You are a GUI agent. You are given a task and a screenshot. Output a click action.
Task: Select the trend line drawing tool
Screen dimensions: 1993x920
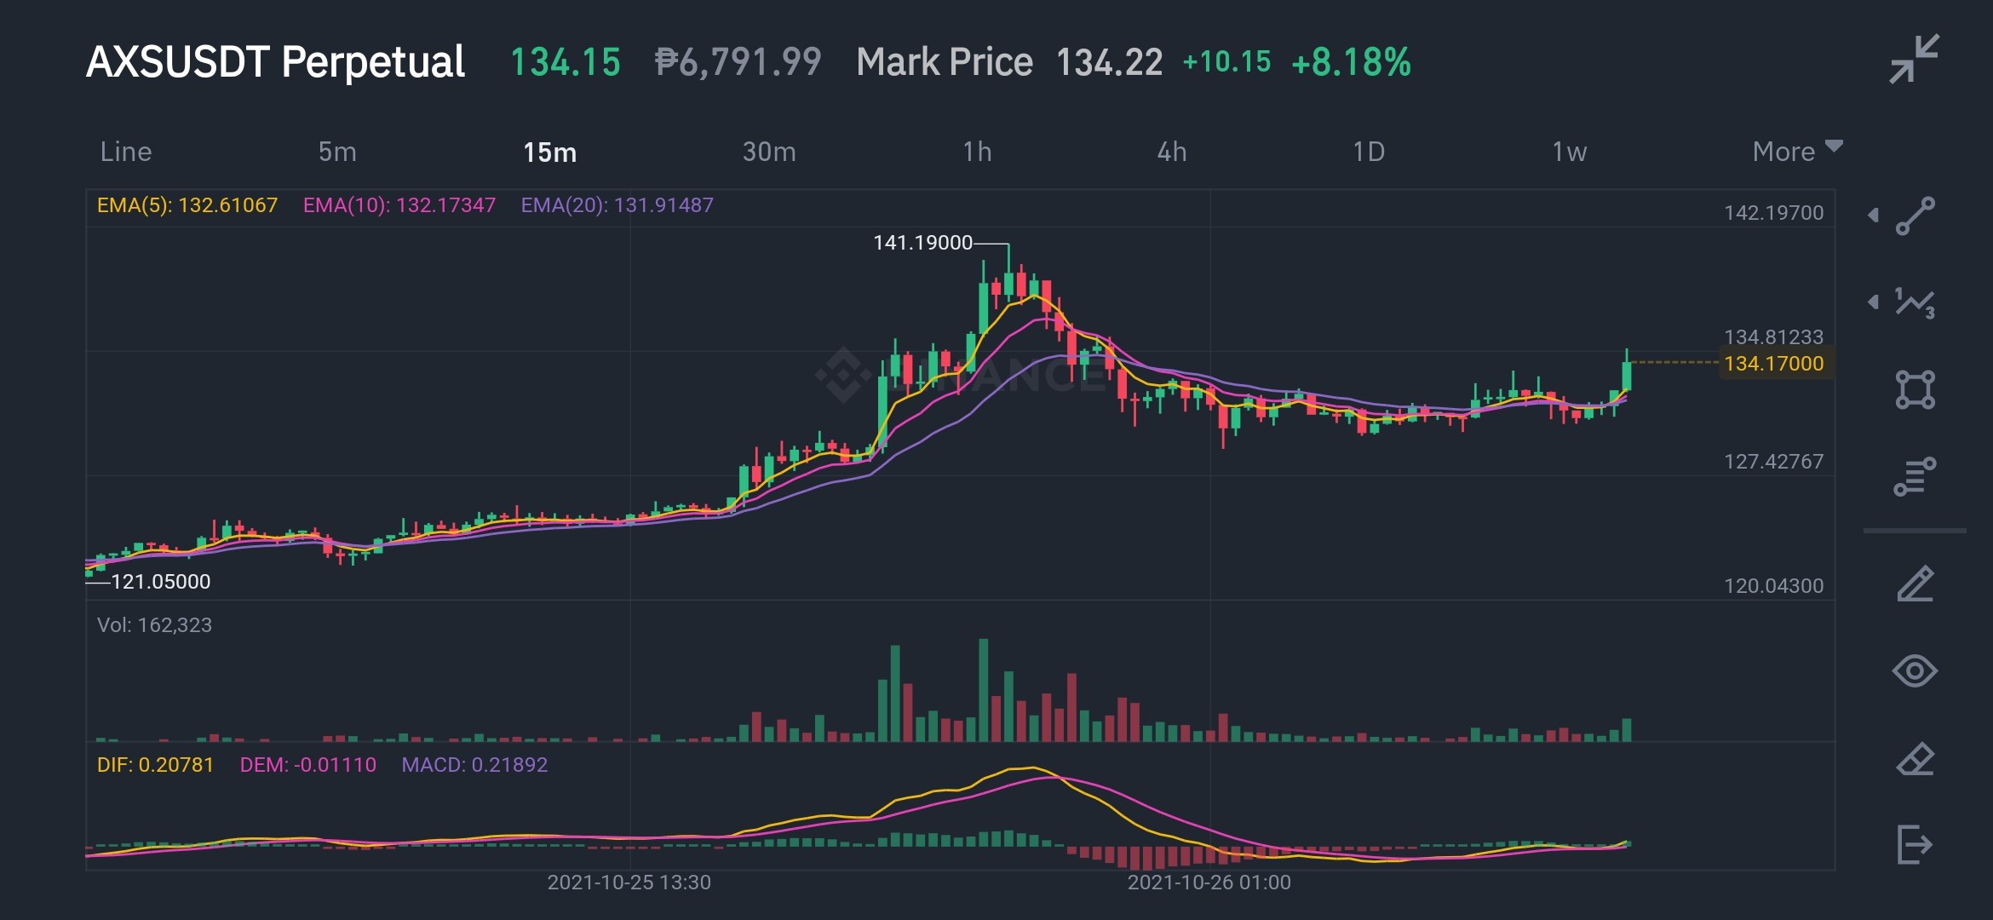(1915, 216)
